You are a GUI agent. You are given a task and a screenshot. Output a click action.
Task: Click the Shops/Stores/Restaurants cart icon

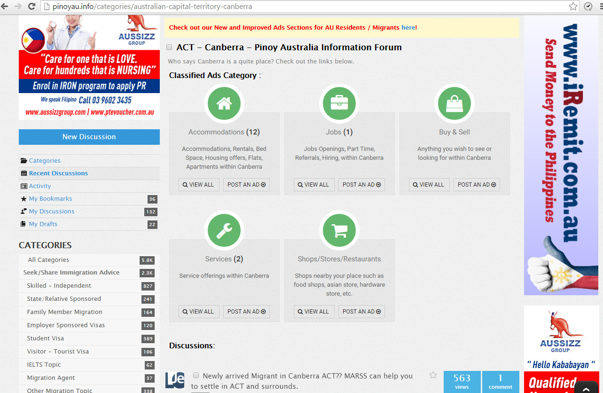[339, 230]
